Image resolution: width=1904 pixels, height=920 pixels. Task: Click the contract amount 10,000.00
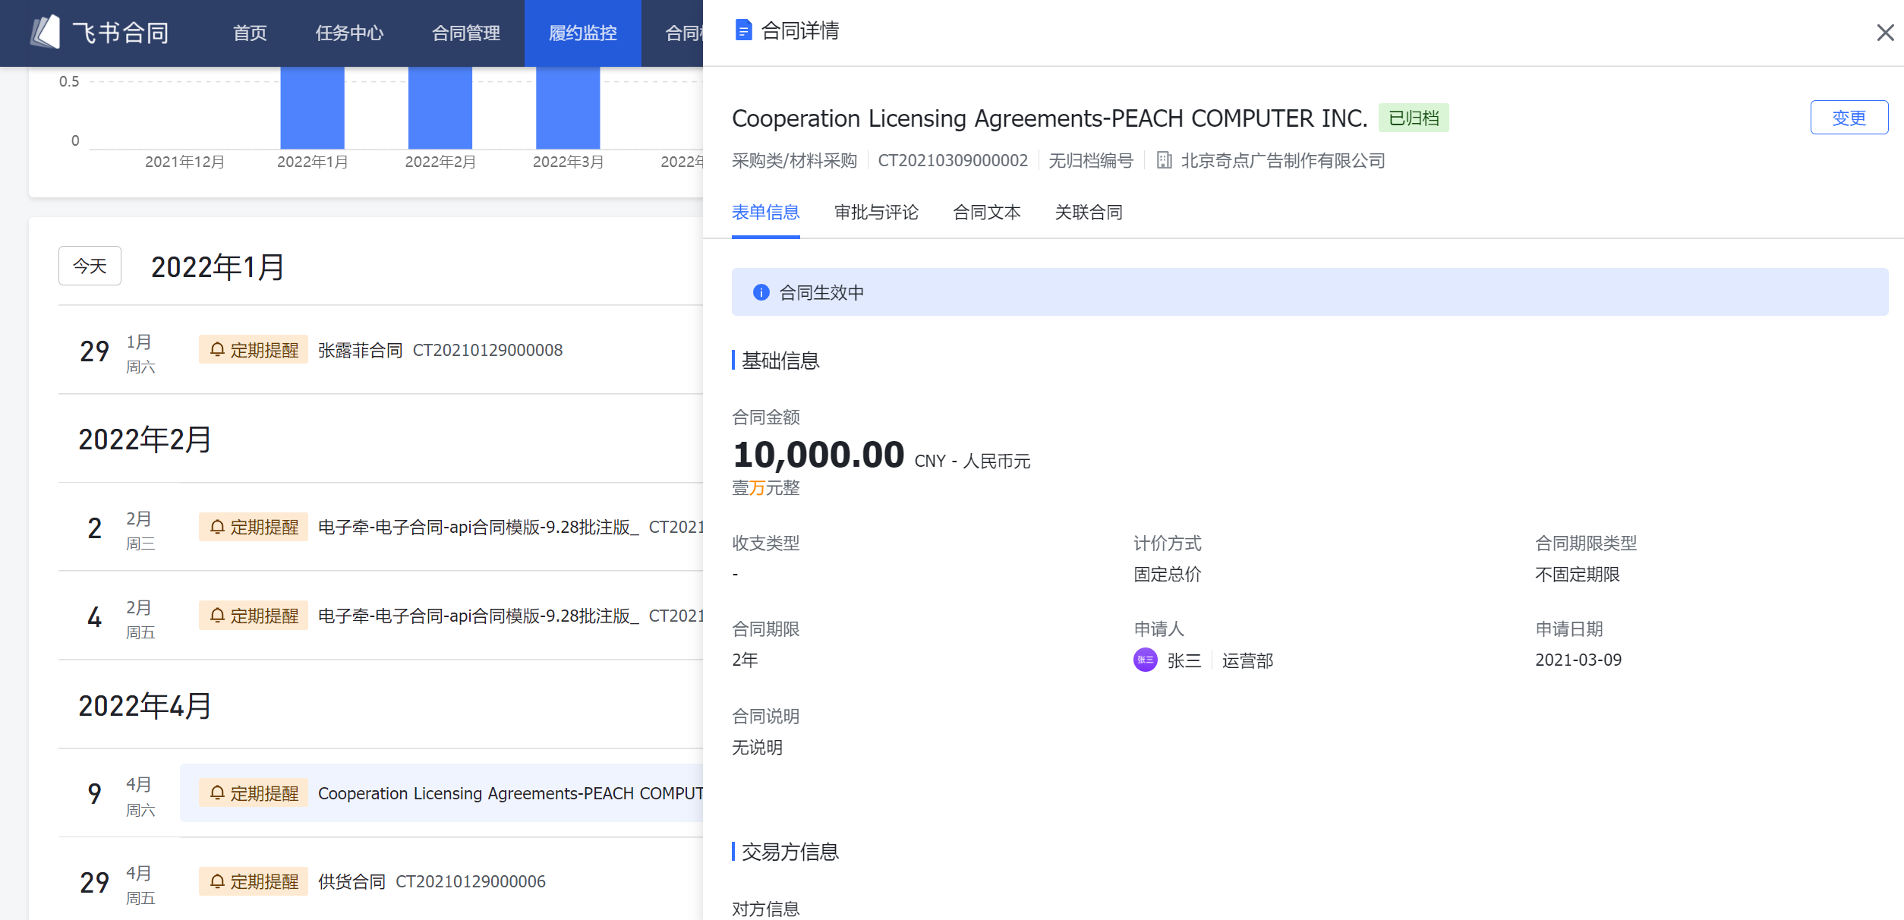point(818,455)
